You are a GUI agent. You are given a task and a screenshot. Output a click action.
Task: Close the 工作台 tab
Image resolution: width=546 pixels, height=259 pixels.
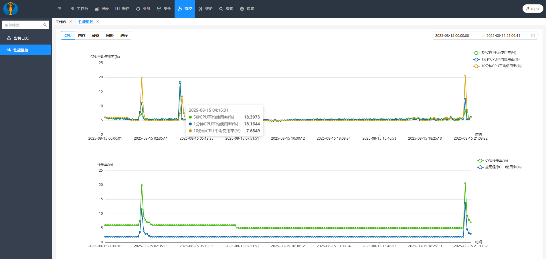coord(71,21)
